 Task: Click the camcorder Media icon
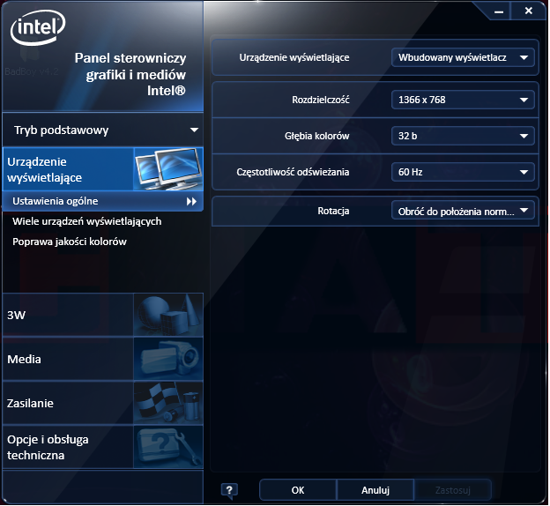point(168,359)
